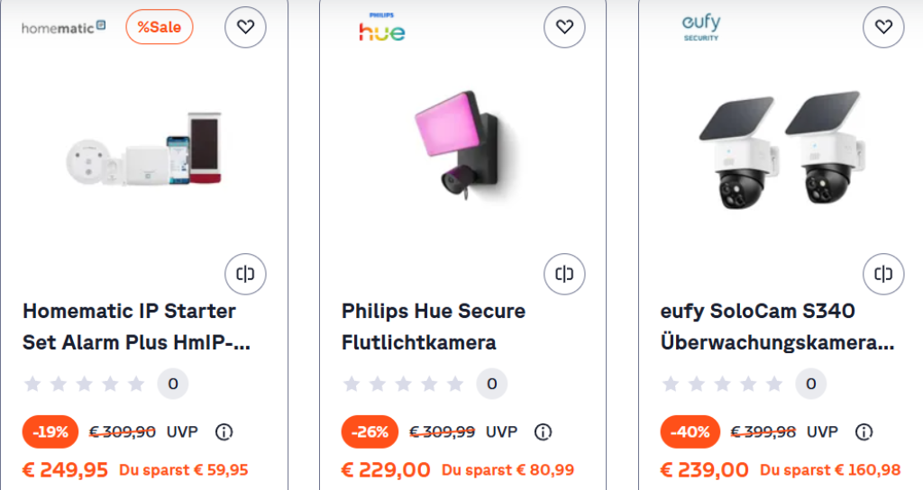Show UVP info for Homematic starter set
Image resolution: width=923 pixels, height=490 pixels.
pyautogui.click(x=224, y=432)
